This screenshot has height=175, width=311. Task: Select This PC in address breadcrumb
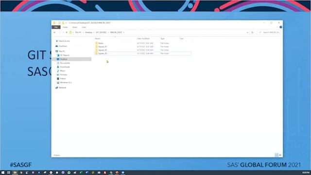[x=78, y=33]
